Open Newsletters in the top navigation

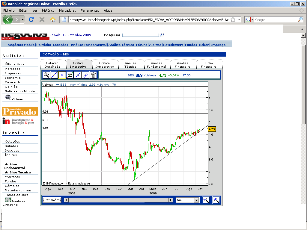pos(173,45)
